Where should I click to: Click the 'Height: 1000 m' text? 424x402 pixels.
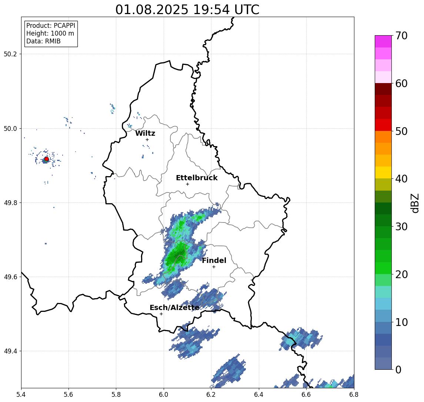50,33
